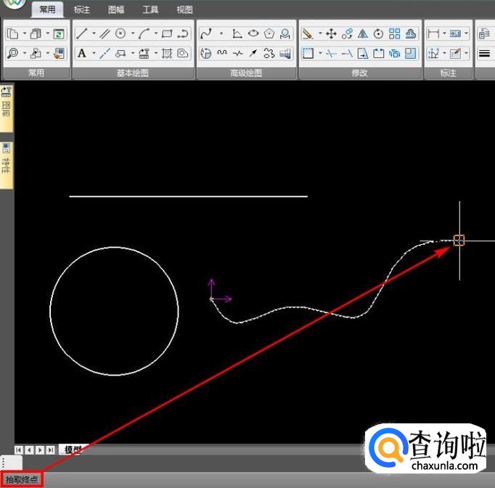
Task: Select the Spline curve tool
Action: (205, 33)
